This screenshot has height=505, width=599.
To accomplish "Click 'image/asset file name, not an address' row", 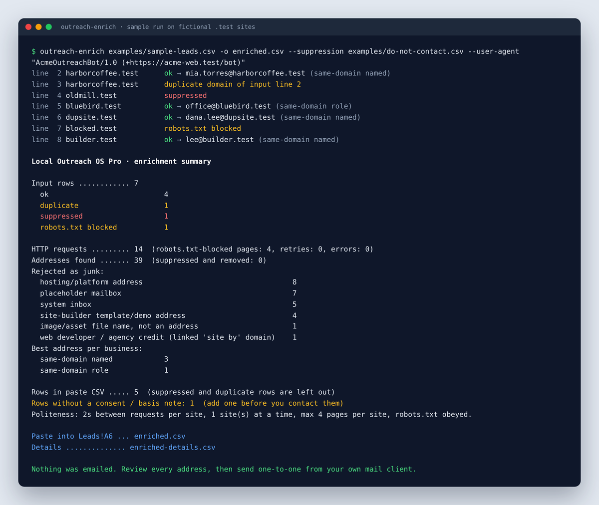I will [x=168, y=326].
